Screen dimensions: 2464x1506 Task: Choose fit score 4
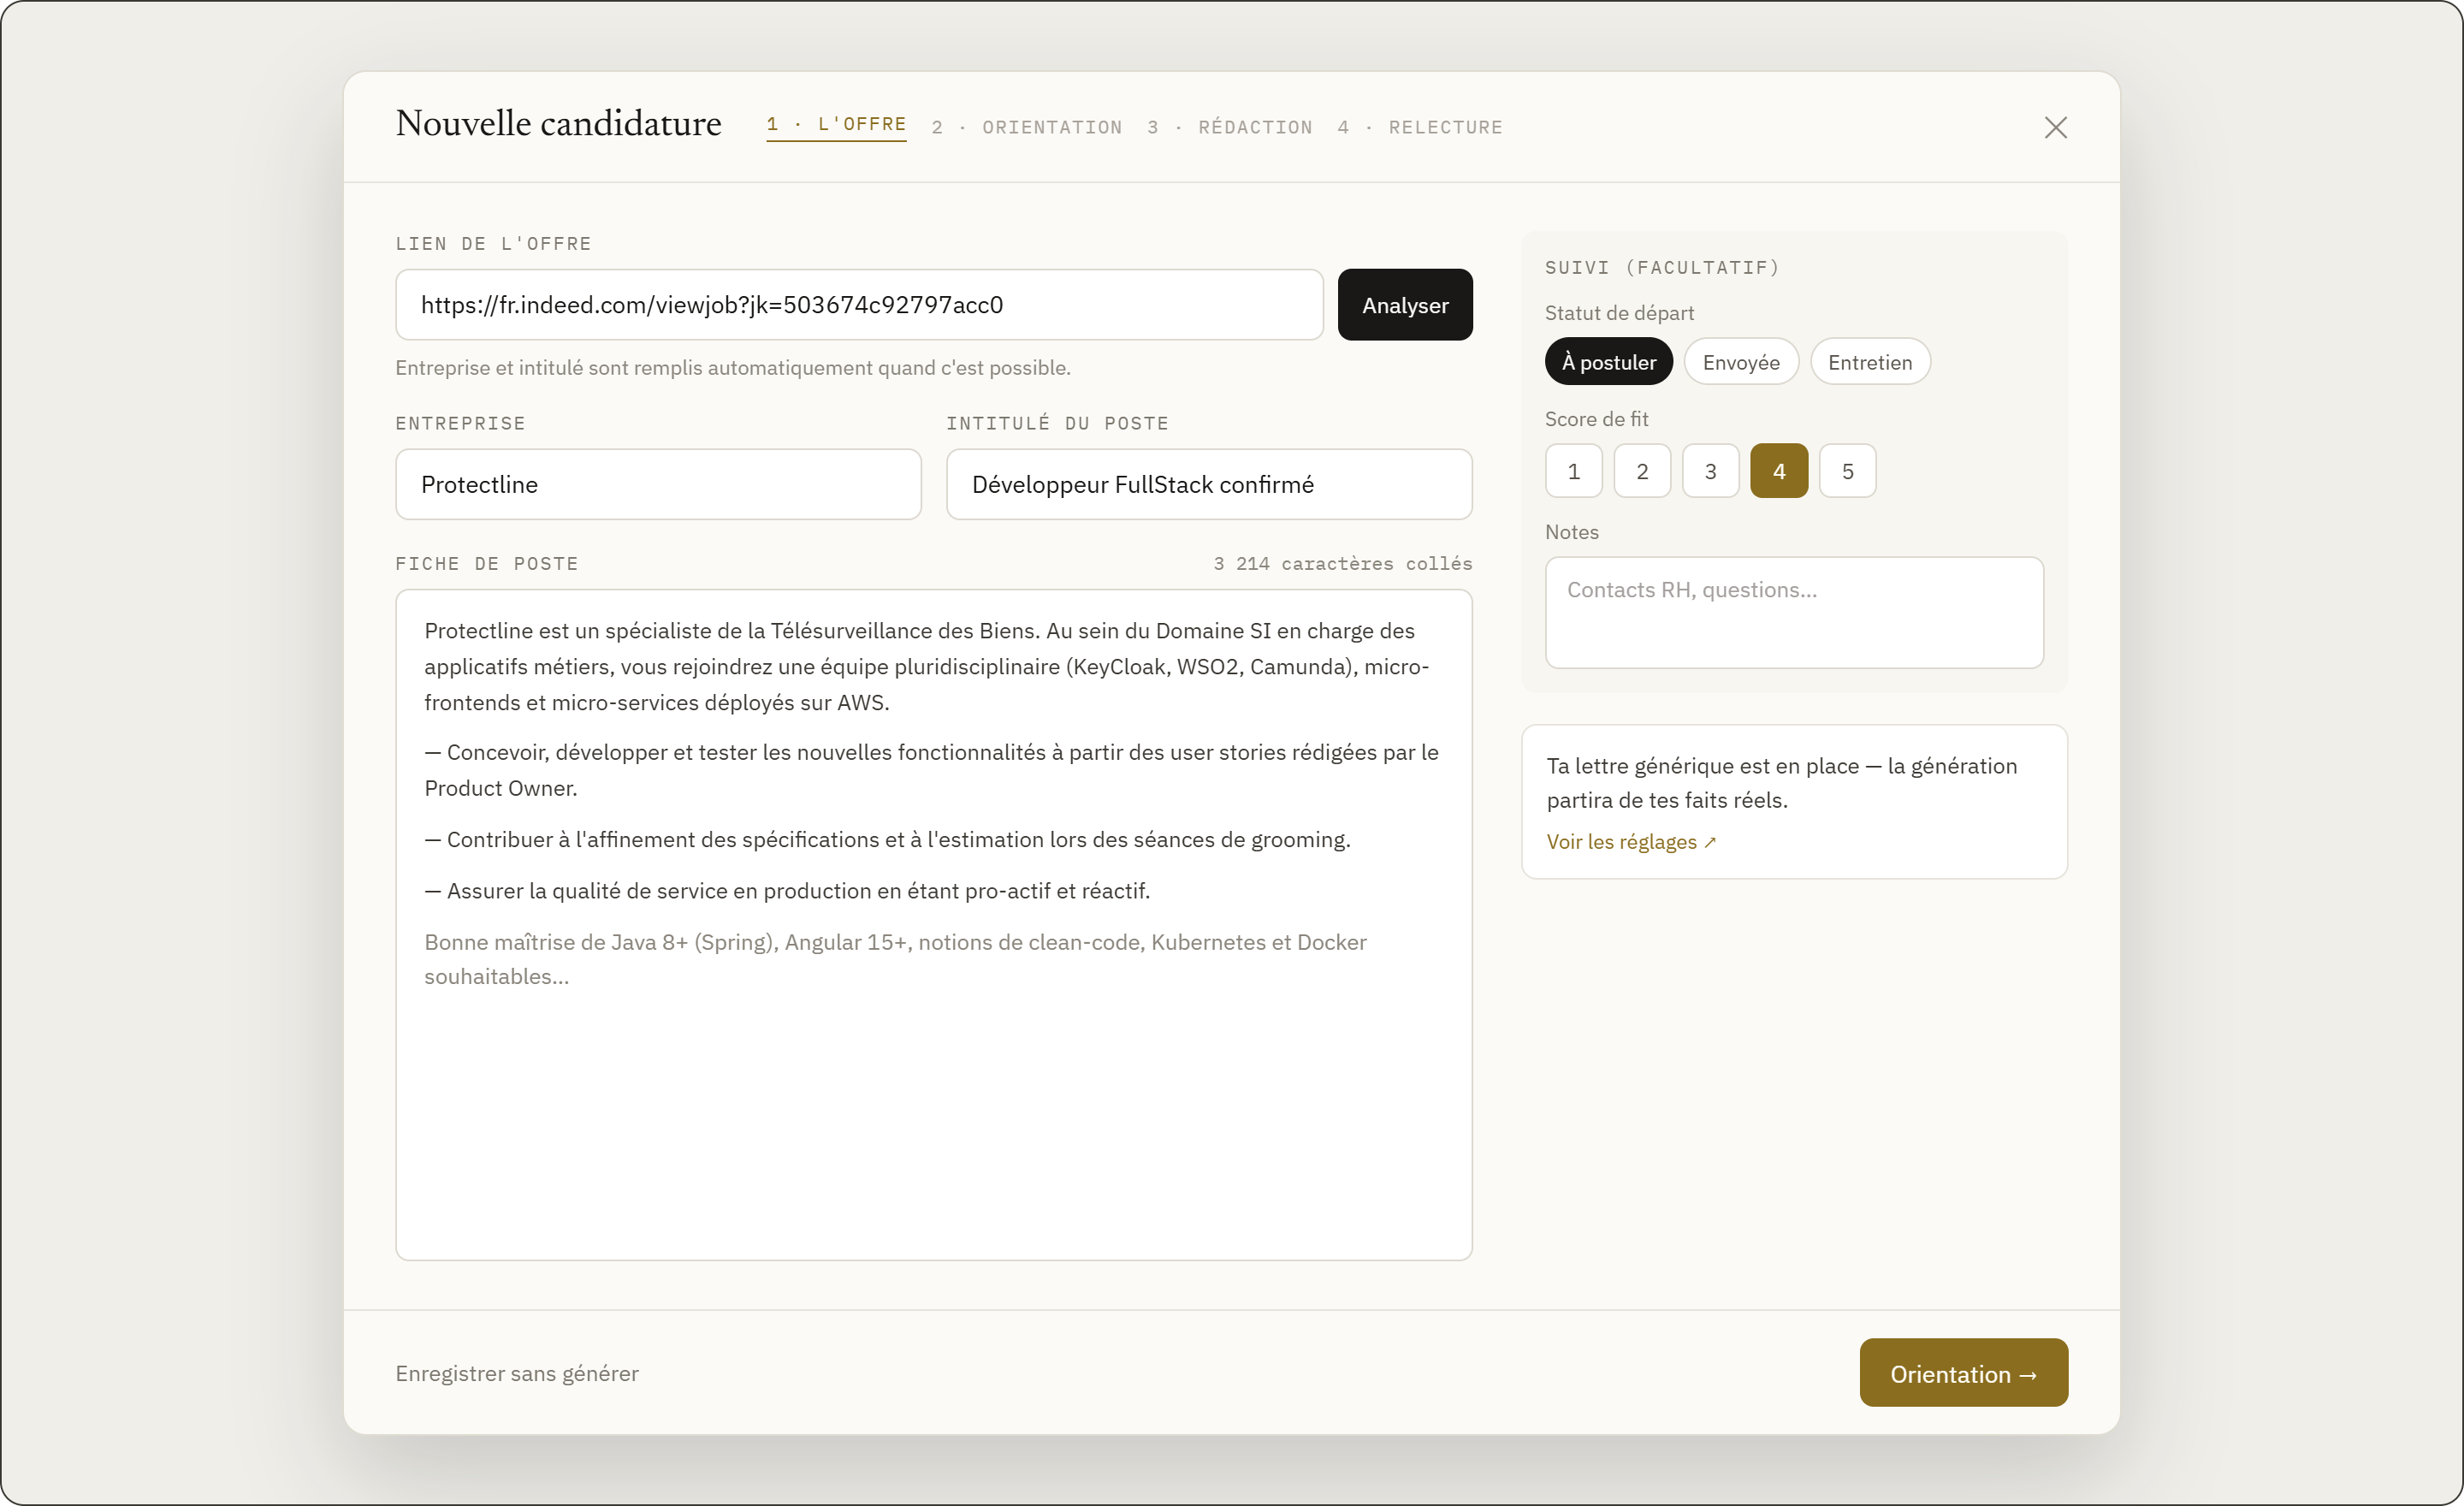point(1778,471)
